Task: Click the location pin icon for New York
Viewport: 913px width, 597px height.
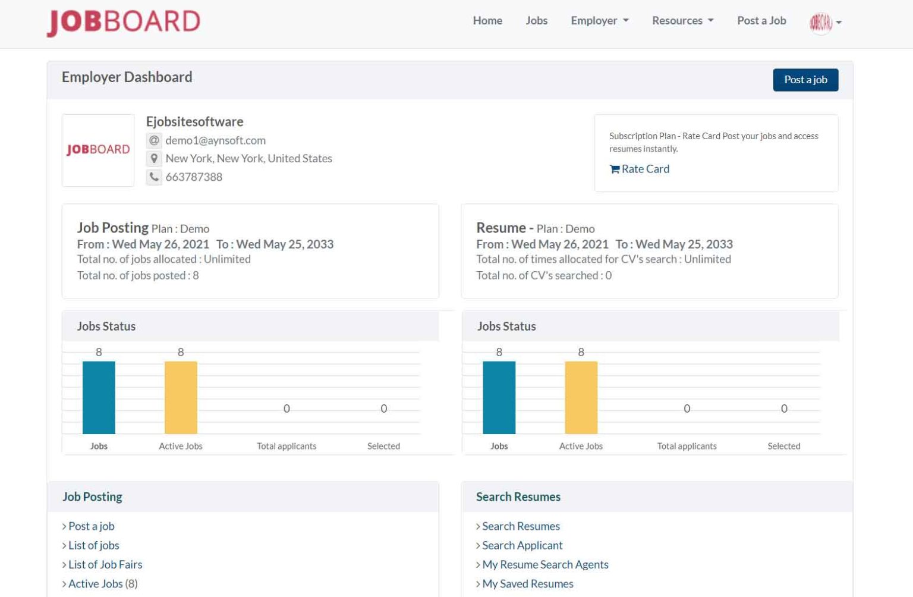Action: (154, 158)
